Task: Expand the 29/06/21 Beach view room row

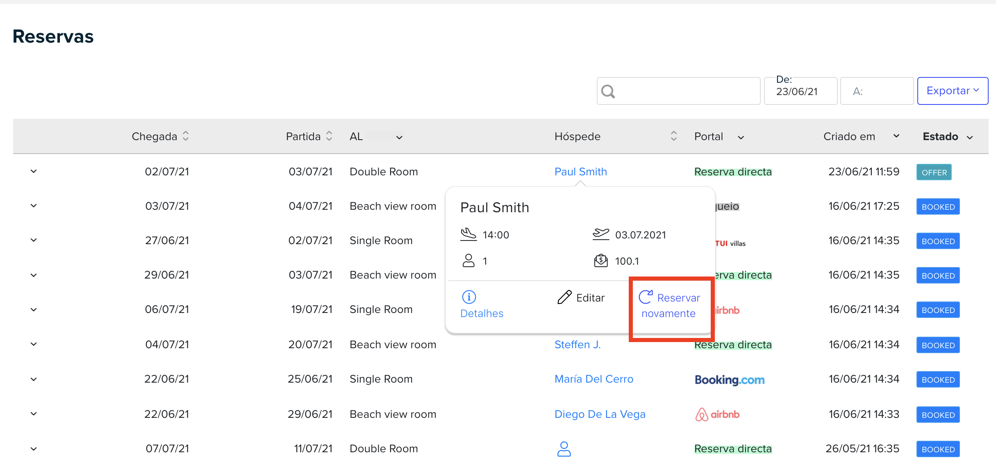Action: (34, 275)
